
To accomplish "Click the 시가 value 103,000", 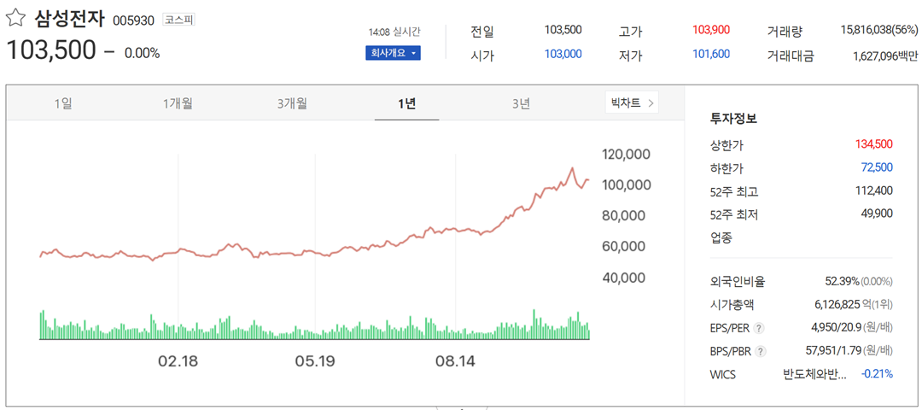I will tap(563, 54).
